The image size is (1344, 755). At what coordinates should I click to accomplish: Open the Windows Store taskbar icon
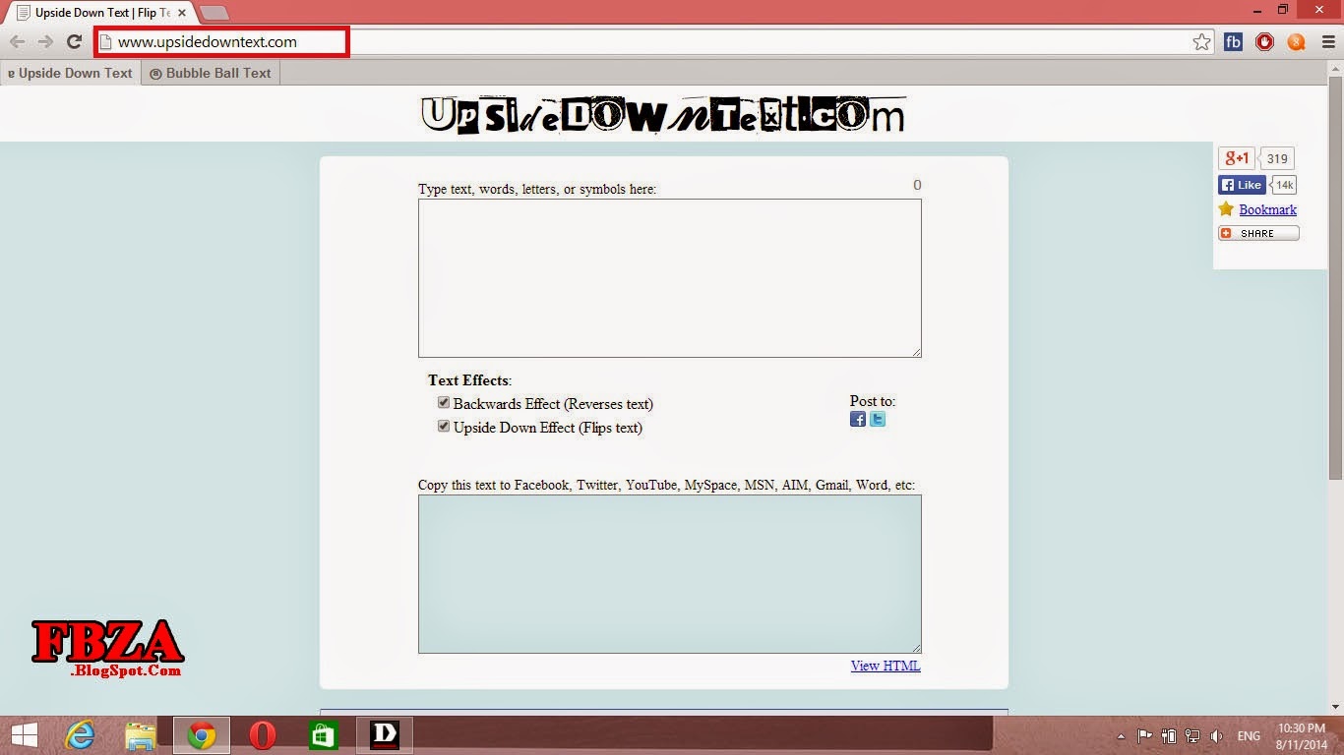(x=324, y=735)
